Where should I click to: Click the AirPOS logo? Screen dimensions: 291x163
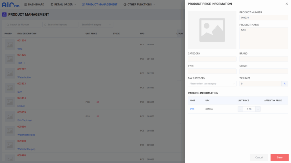11,5
